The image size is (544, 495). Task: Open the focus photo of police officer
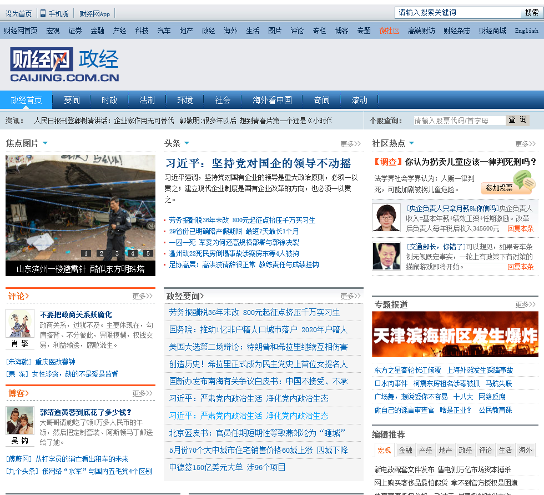(x=80, y=208)
